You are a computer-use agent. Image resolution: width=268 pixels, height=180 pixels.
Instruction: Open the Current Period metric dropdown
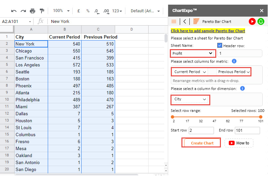tap(190, 72)
